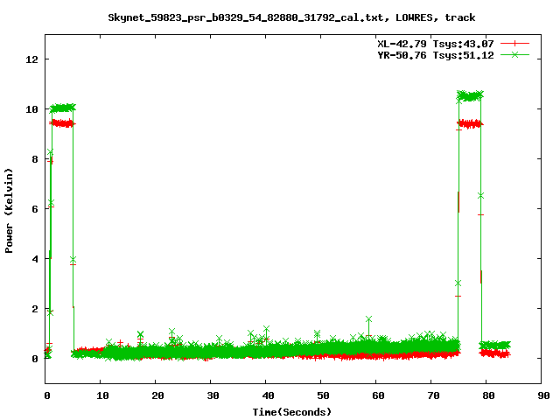Click the y-axis tick label 8
Screen dimensions: 560x420
(x=35, y=159)
